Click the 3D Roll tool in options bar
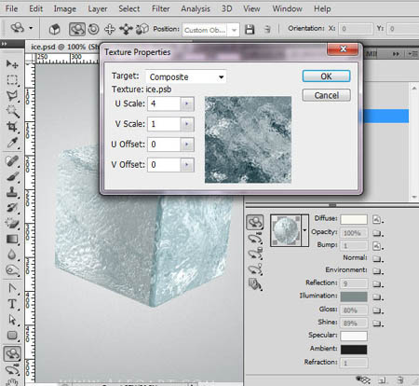This screenshot has width=419, height=386. click(93, 29)
